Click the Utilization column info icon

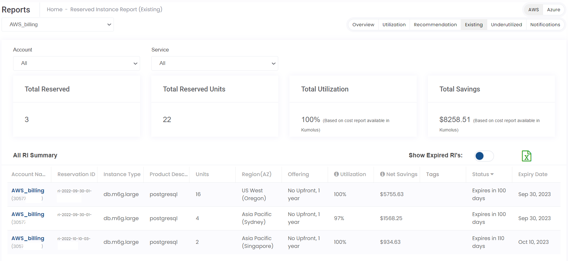coord(336,174)
